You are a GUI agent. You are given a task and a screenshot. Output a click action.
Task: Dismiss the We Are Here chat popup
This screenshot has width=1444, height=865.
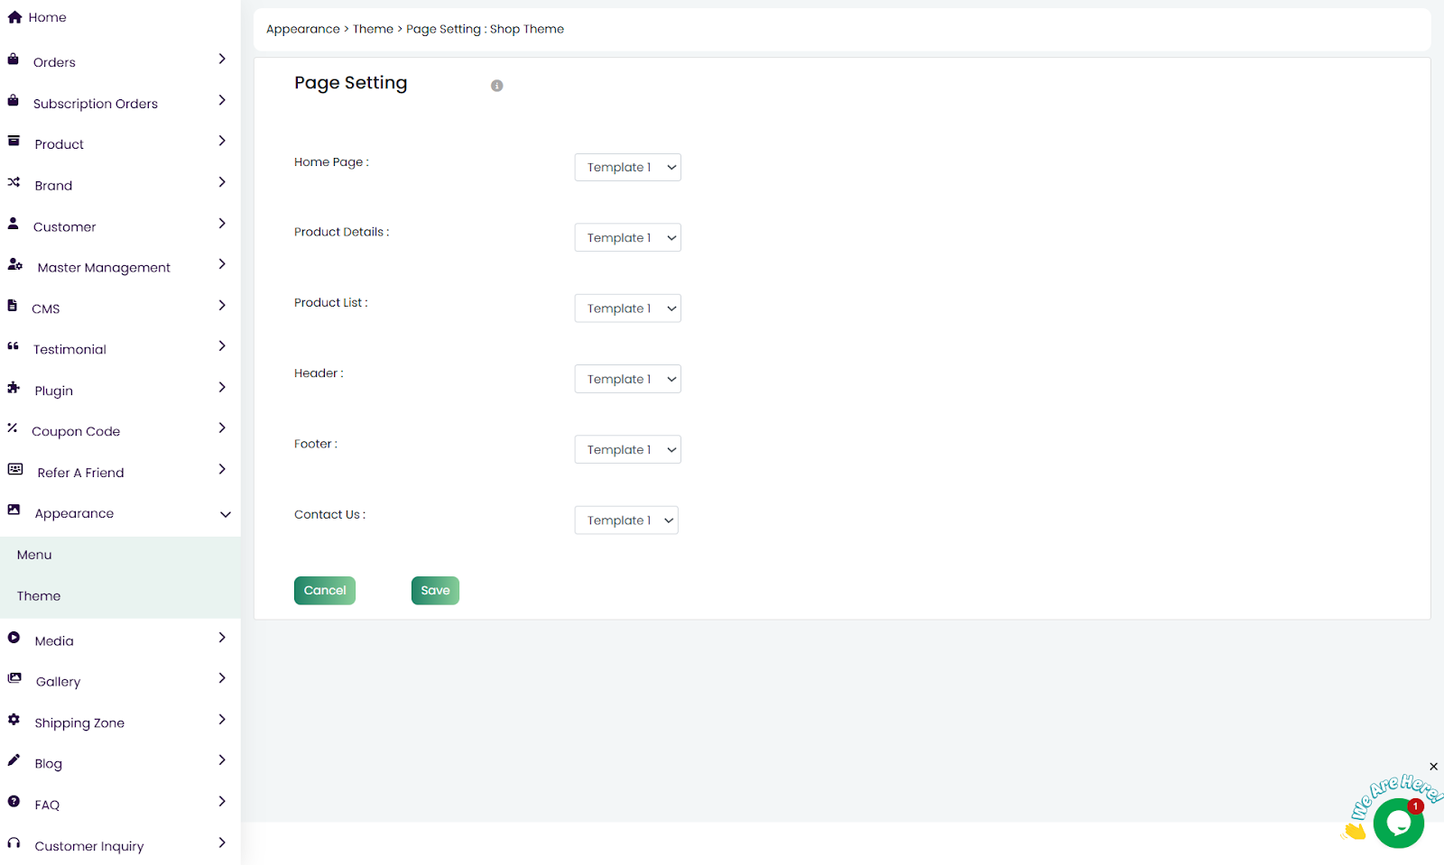coord(1433,767)
